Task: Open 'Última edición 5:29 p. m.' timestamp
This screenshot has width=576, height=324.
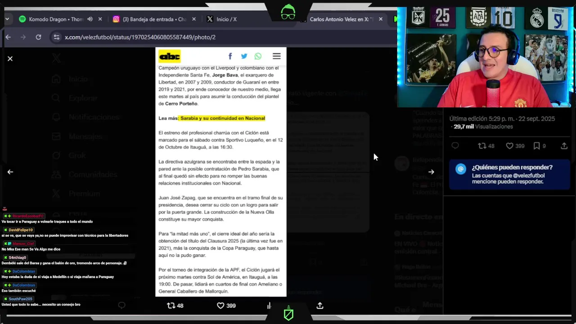Action: click(x=502, y=119)
